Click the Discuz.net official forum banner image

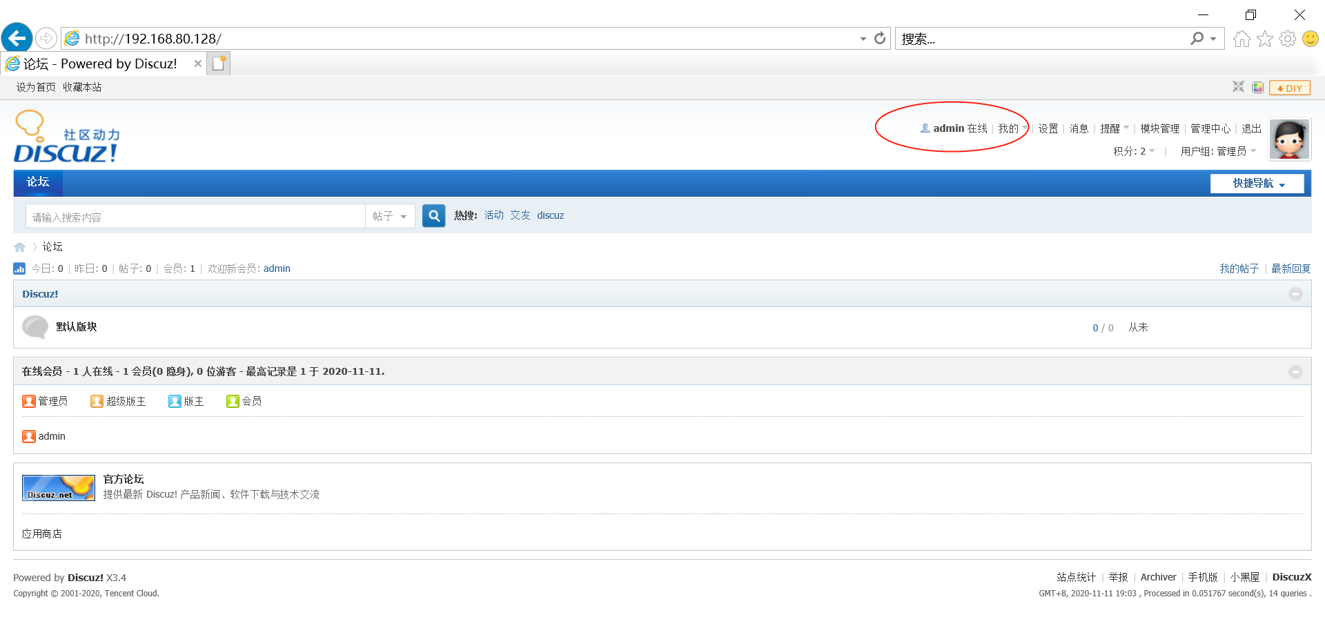pos(59,487)
